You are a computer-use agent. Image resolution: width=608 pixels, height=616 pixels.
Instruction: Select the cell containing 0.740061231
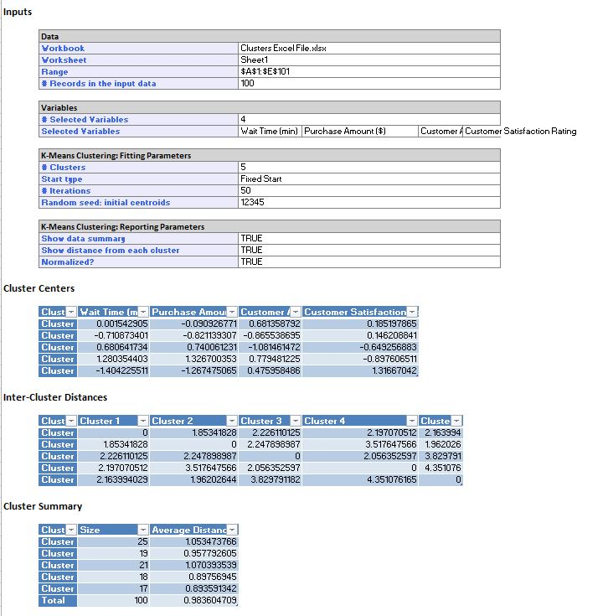[x=194, y=347]
